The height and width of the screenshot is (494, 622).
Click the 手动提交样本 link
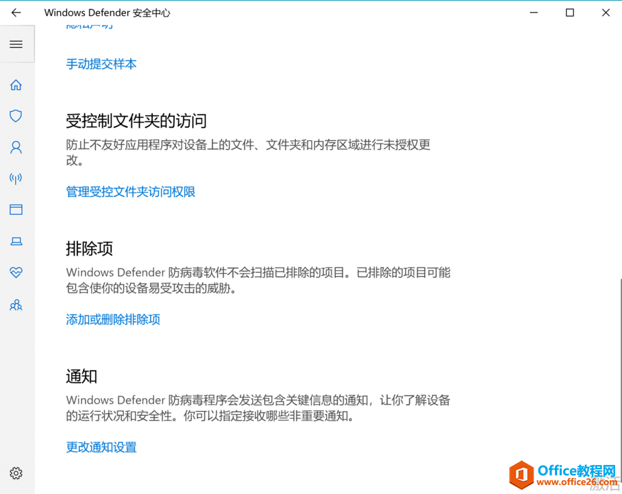pyautogui.click(x=101, y=64)
